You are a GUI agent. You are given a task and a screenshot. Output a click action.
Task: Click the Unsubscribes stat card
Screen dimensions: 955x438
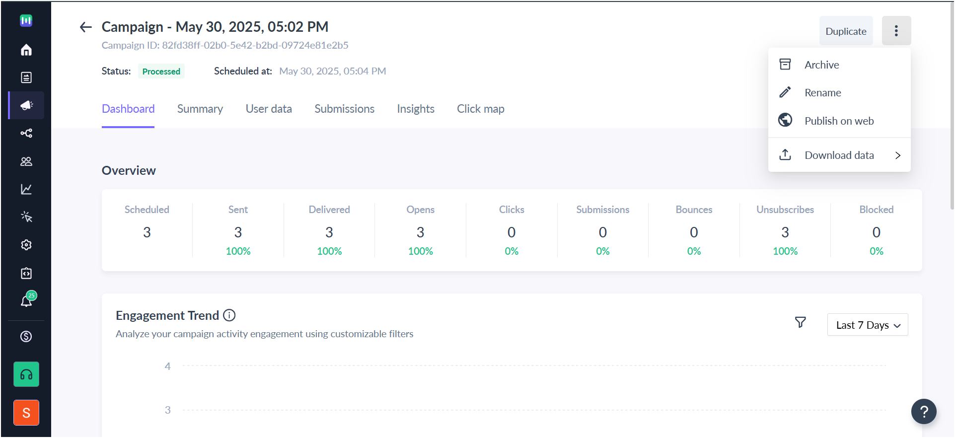click(785, 230)
